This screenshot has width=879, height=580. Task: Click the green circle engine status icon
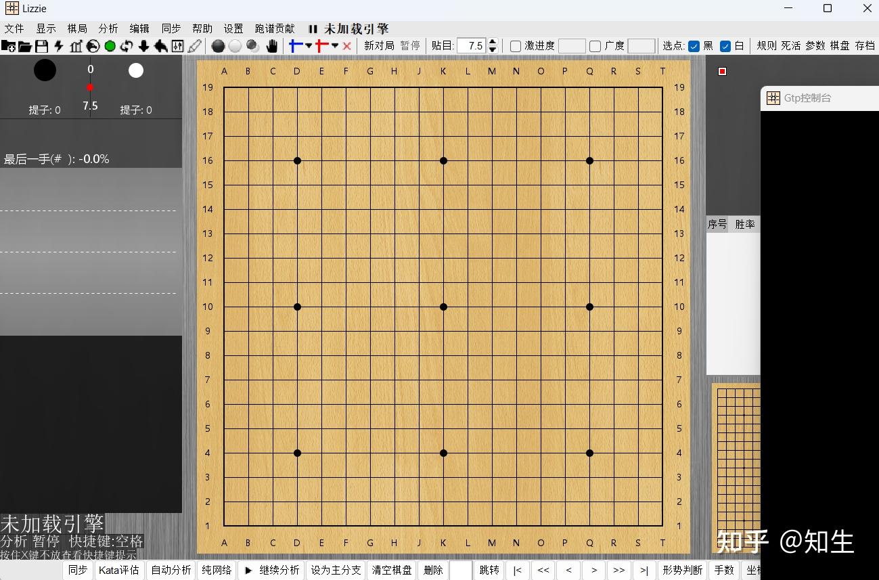click(x=110, y=45)
